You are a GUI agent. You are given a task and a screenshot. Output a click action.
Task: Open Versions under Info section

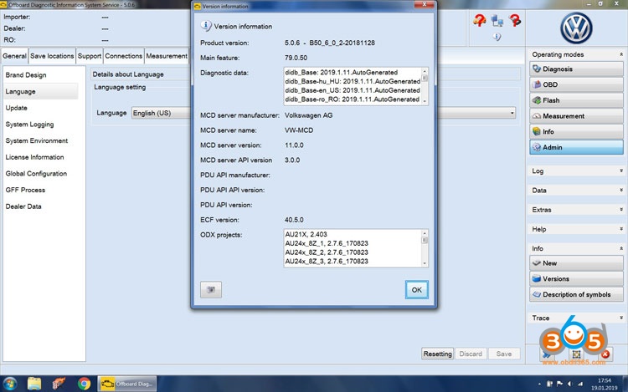(576, 278)
